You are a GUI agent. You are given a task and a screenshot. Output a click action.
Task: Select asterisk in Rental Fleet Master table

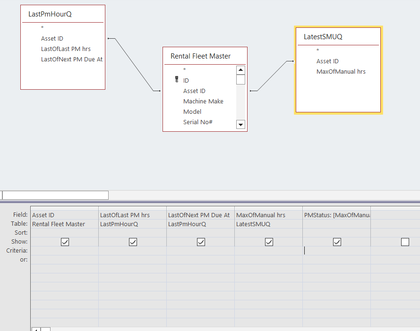point(184,69)
